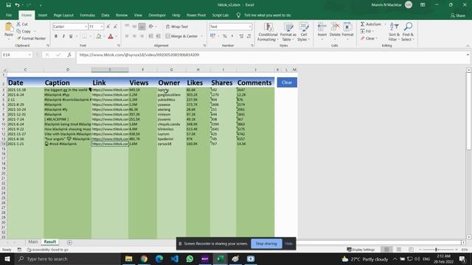Increase font size with the larger A icon
472x265 pixels.
(x=108, y=26)
